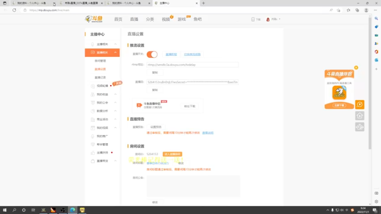
Task: Select 直播设置 in the sidebar
Action: (100, 69)
